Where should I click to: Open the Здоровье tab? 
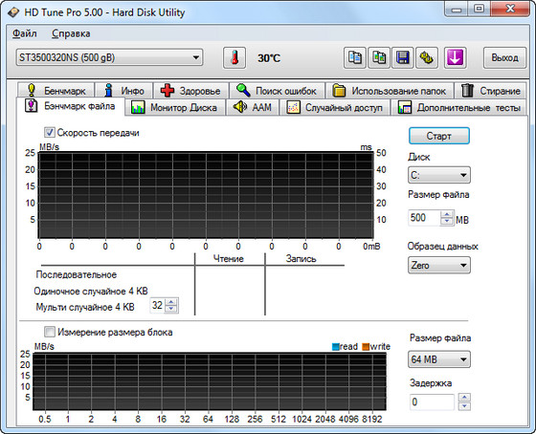tap(190, 91)
